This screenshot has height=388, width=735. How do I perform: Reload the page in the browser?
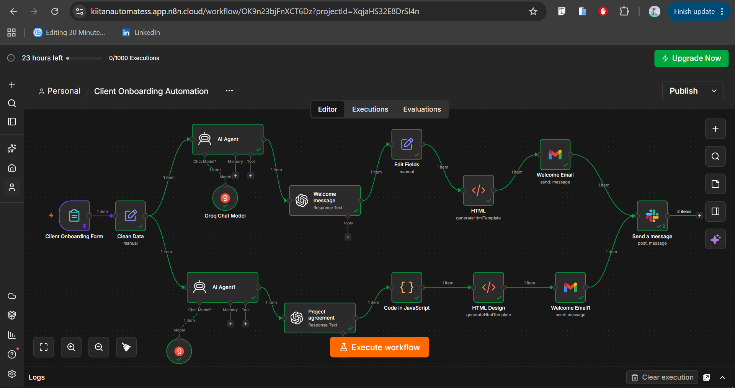55,11
